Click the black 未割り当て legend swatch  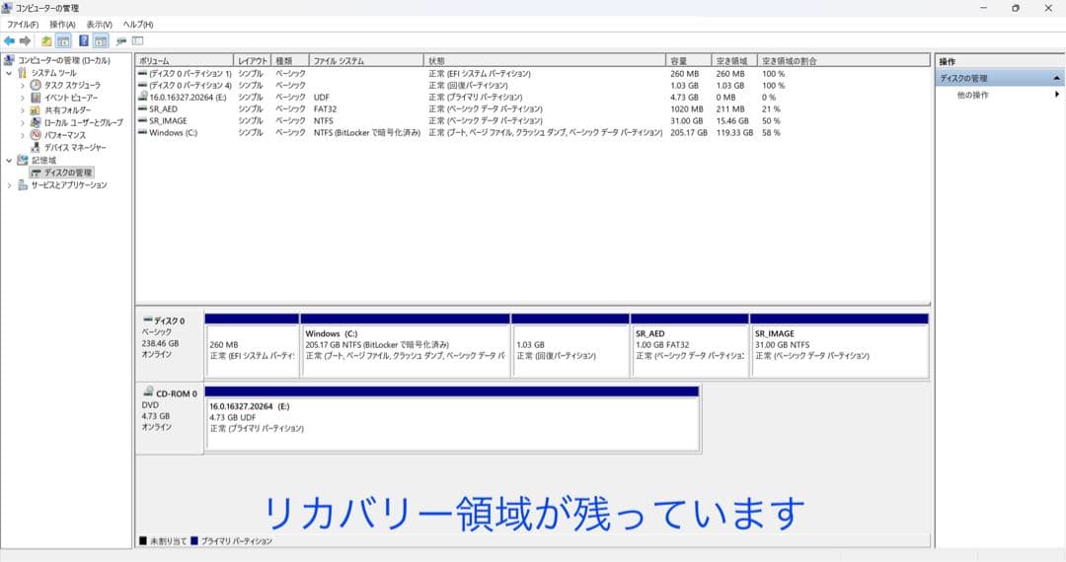pyautogui.click(x=143, y=541)
